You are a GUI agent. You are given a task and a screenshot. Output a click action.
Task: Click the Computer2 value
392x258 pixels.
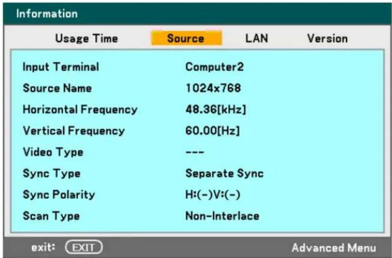pyautogui.click(x=214, y=67)
